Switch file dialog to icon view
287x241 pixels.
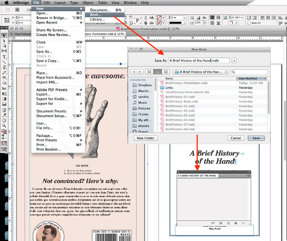pyautogui.click(x=149, y=72)
